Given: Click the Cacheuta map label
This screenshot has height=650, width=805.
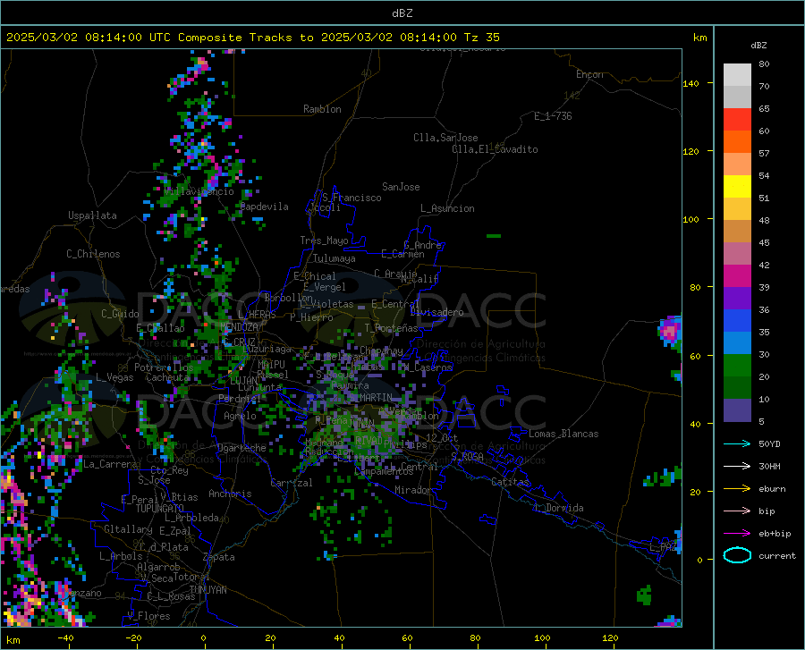Looking at the screenshot, I should 168,377.
